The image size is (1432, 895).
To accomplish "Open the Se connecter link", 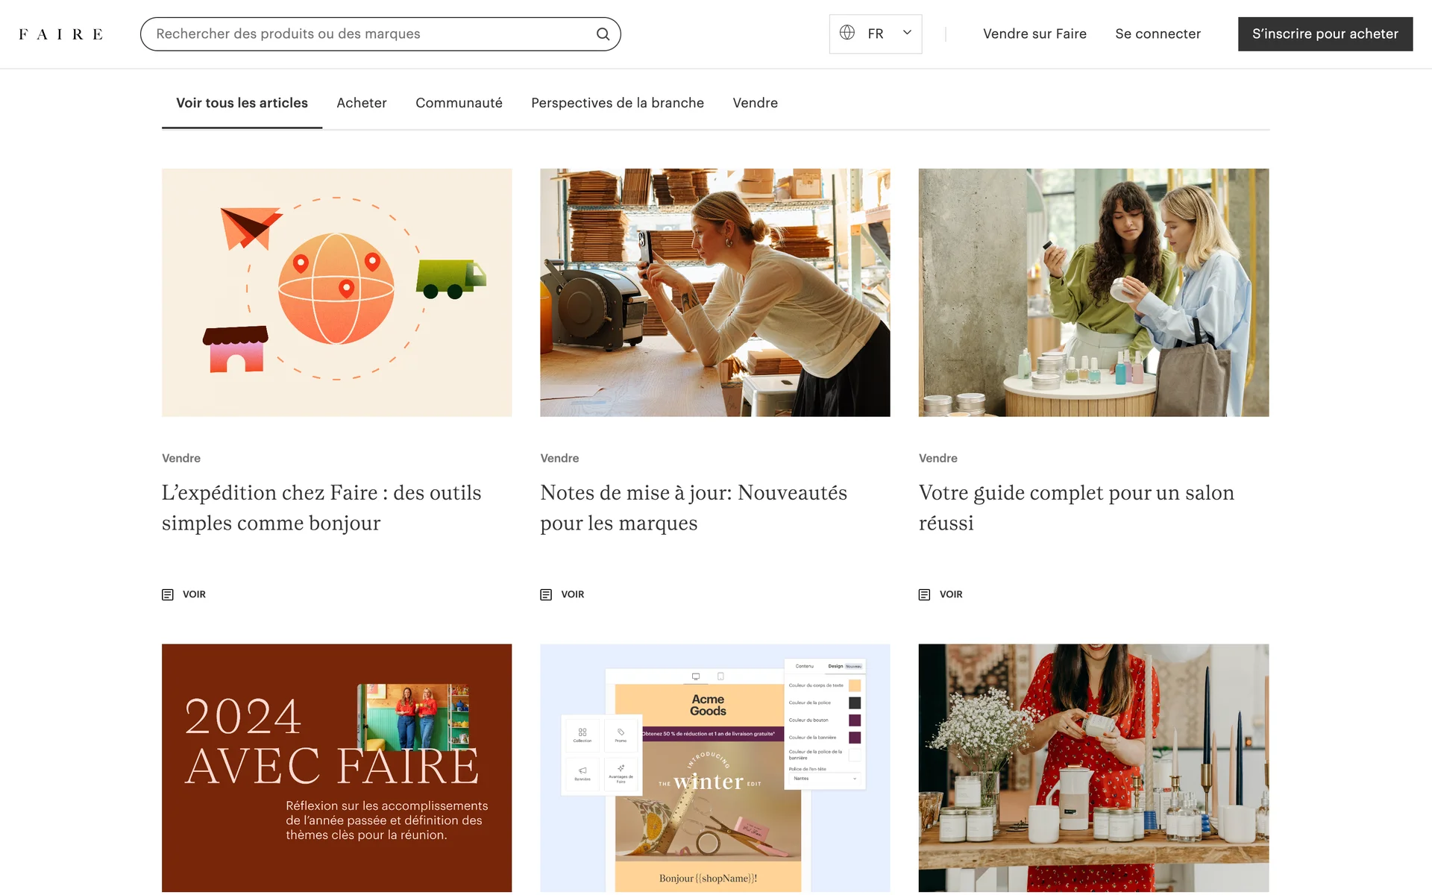I will pos(1158,34).
